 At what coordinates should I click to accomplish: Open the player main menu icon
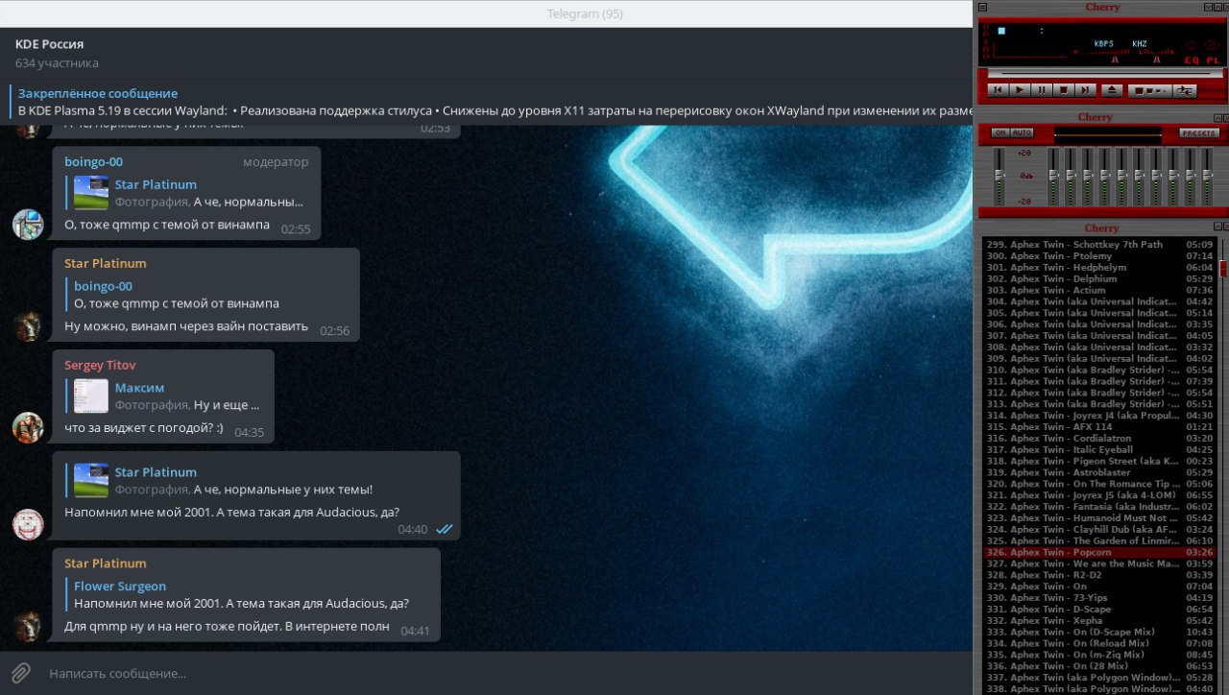click(x=983, y=7)
